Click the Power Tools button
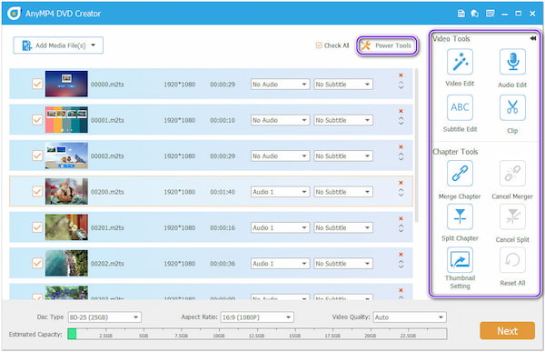The width and height of the screenshot is (545, 352). pos(387,45)
